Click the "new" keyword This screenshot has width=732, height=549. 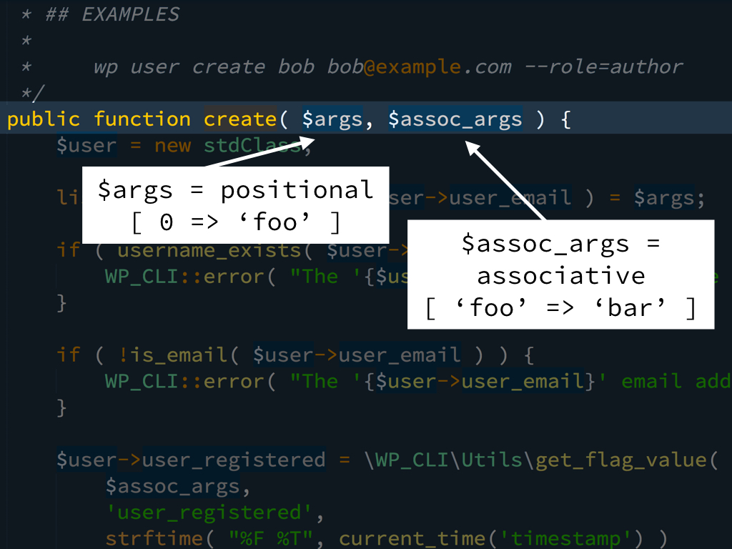pos(173,146)
